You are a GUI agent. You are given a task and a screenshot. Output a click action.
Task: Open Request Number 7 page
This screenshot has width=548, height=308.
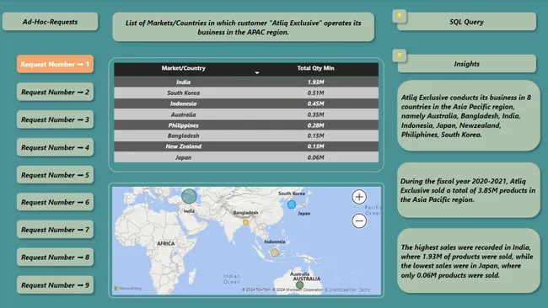tap(55, 230)
